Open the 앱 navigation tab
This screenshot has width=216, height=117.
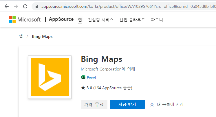(80, 20)
